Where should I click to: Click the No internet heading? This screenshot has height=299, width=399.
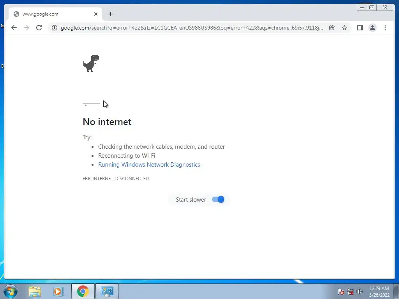click(x=107, y=122)
